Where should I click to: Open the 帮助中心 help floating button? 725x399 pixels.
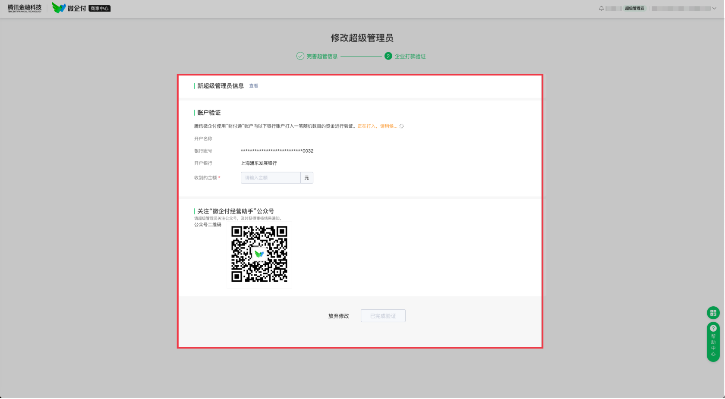713,342
